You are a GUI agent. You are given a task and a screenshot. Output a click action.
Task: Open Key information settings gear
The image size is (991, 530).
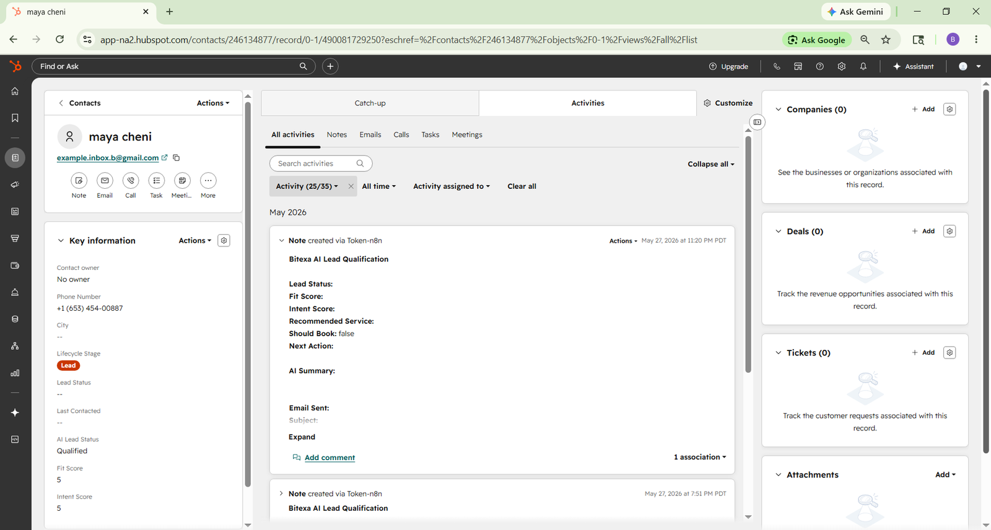click(x=224, y=240)
